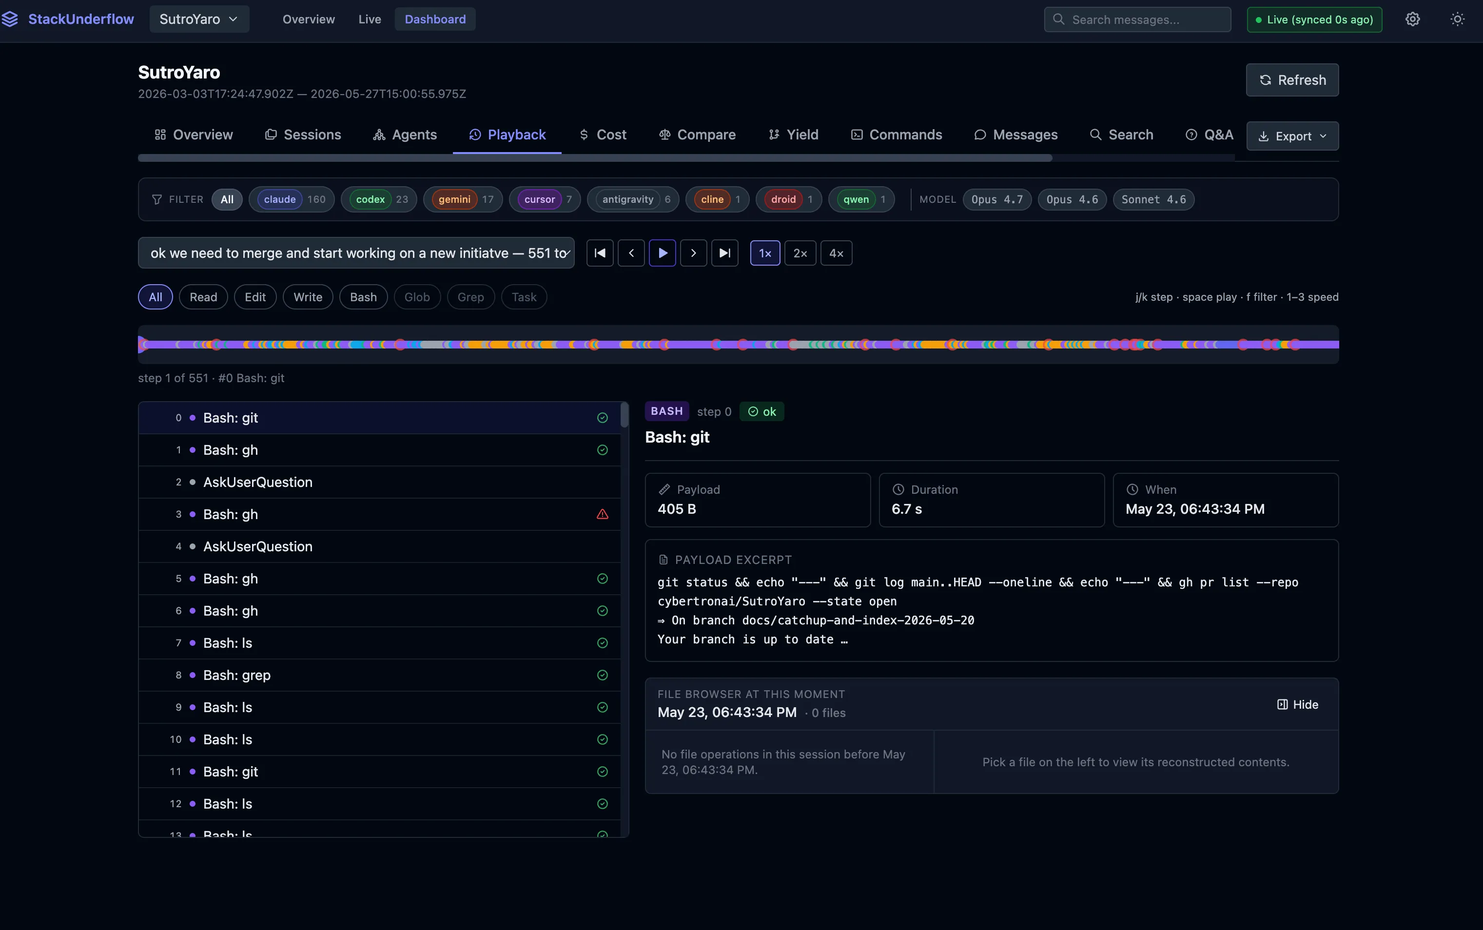
Task: Jump to first step in playback
Action: [x=600, y=253]
